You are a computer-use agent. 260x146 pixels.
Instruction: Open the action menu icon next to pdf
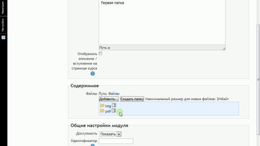[x=114, y=110]
